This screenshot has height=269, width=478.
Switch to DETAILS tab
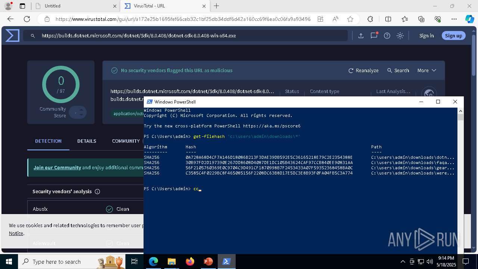[87, 141]
